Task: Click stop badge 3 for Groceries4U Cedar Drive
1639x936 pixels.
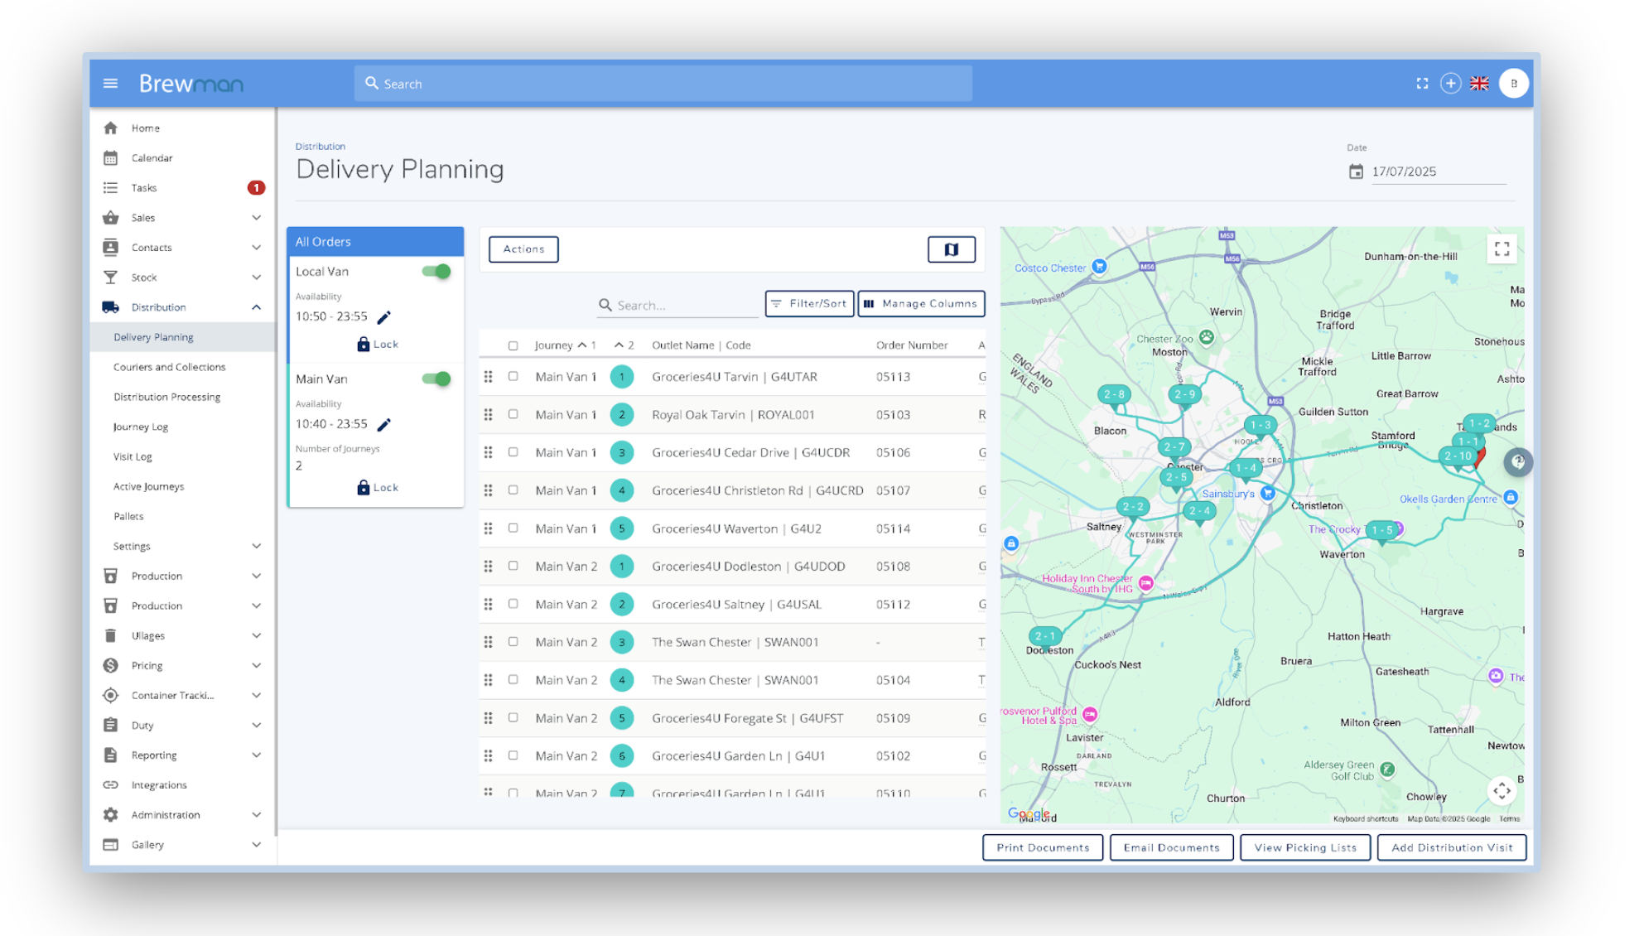Action: 621,453
